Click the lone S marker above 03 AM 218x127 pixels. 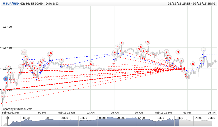click(x=91, y=64)
